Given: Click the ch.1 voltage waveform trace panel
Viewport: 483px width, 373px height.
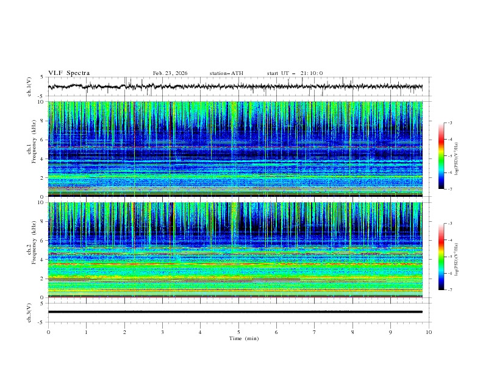Looking at the screenshot, I should pos(238,87).
